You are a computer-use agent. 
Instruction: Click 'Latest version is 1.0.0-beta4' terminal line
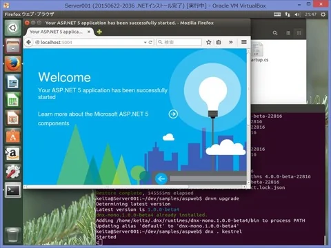tap(137, 209)
